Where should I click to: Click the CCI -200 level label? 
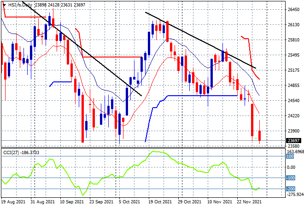click(291, 189)
